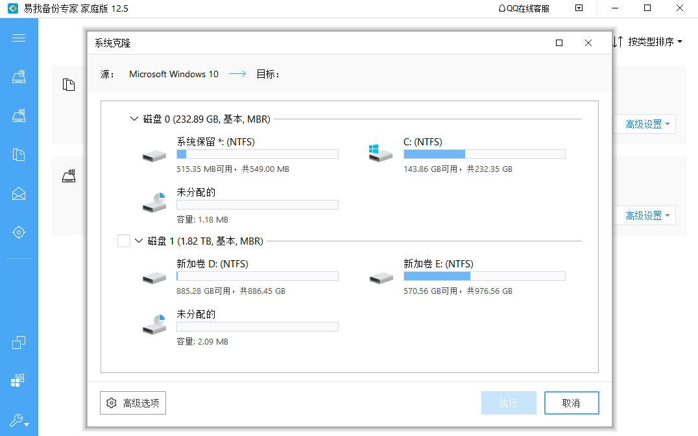Cancel the system clone dialog with 取消
698x436 pixels.
572,402
